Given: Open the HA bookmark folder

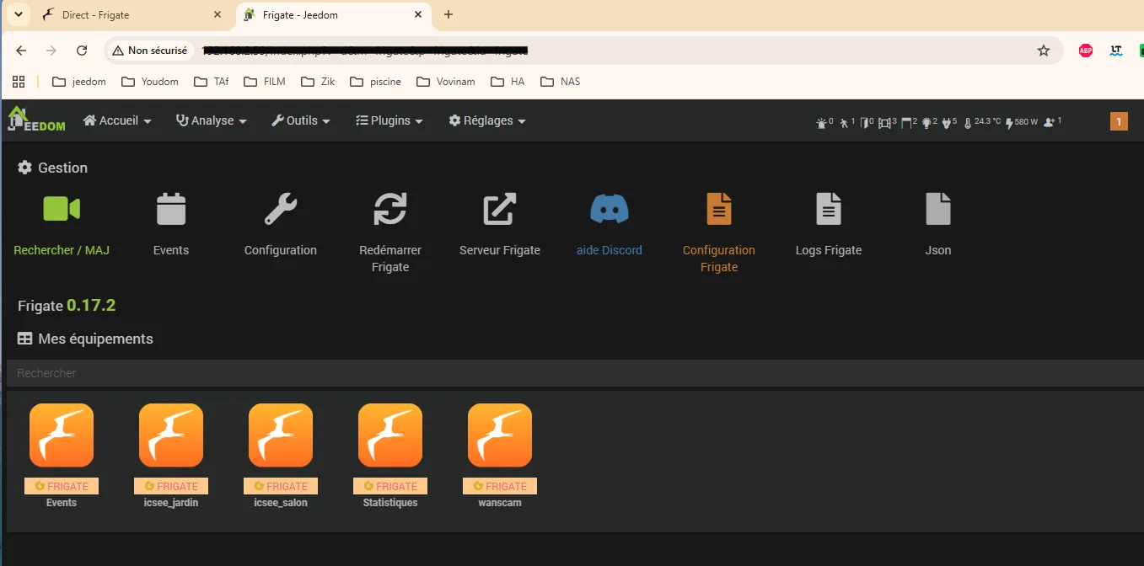Looking at the screenshot, I should tap(508, 82).
